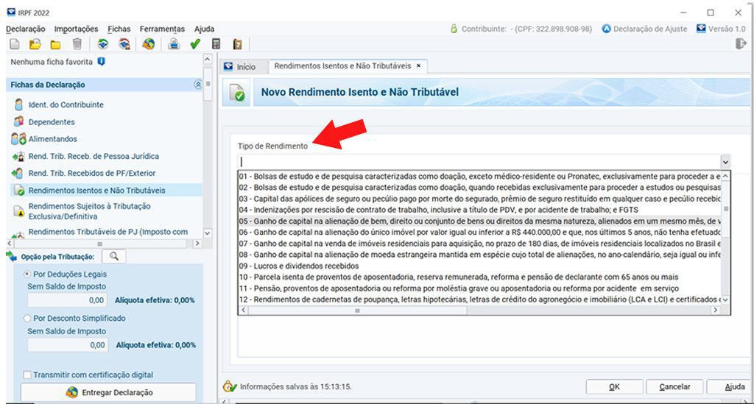
Task: Click the new declaration blank page icon
Action: (x=15, y=44)
